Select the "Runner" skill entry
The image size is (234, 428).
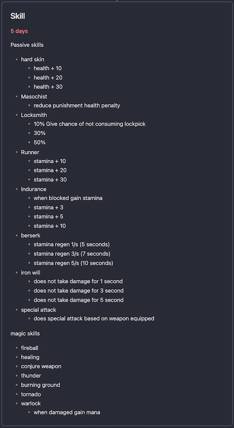(x=30, y=152)
